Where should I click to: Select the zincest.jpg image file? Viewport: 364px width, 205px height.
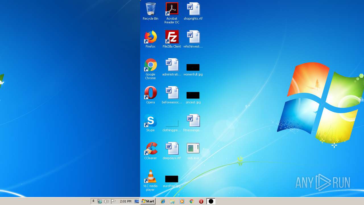tap(193, 97)
